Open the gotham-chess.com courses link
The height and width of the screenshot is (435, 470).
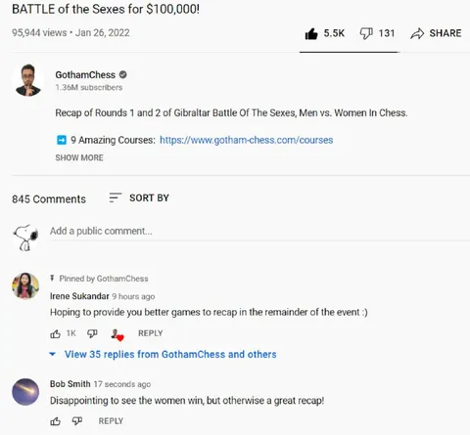[x=247, y=140]
